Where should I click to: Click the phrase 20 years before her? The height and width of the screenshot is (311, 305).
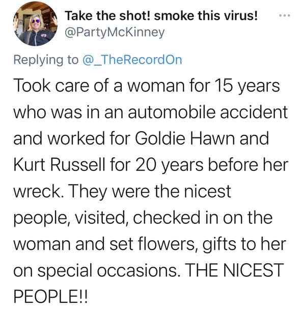tap(212, 165)
